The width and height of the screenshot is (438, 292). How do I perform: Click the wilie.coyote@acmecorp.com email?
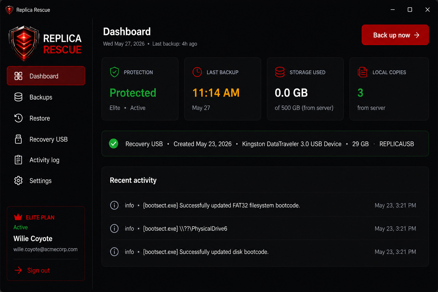coord(45,249)
